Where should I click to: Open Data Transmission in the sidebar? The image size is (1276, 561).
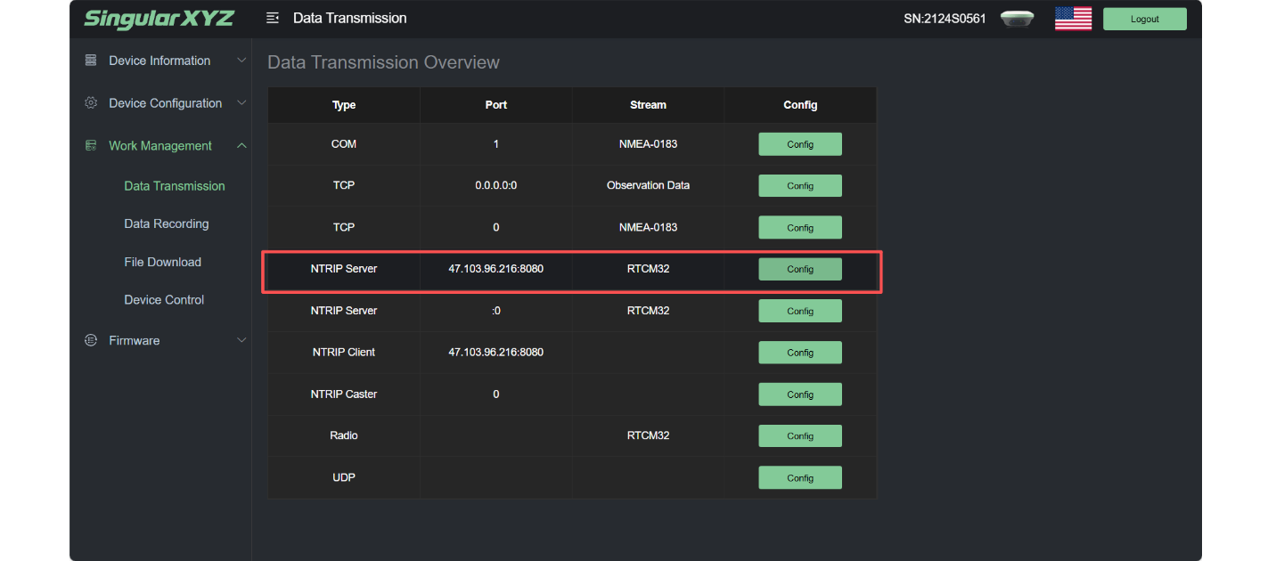point(175,186)
